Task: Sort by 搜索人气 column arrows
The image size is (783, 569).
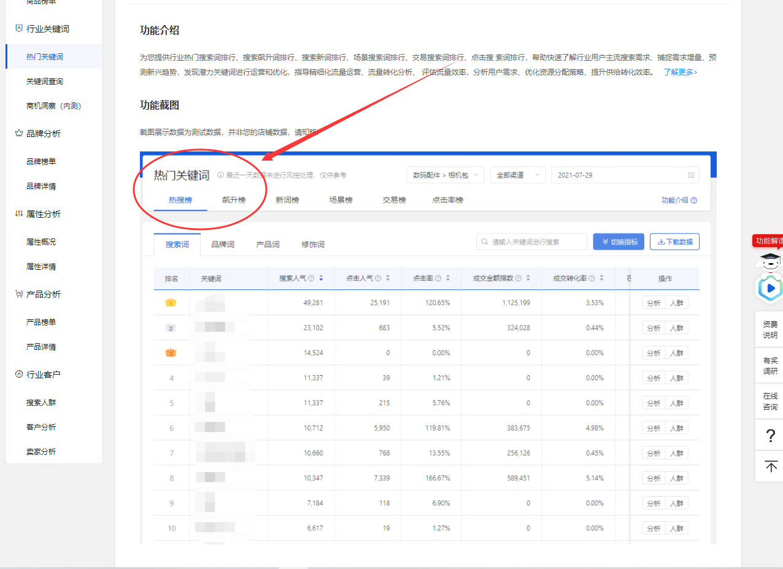Action: point(321,278)
